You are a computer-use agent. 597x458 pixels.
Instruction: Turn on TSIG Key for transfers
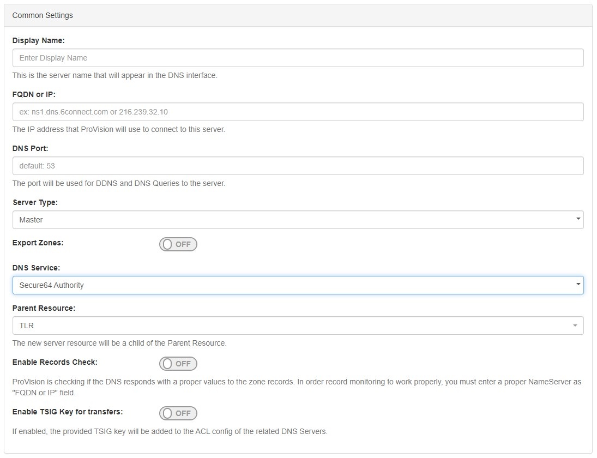tap(178, 413)
